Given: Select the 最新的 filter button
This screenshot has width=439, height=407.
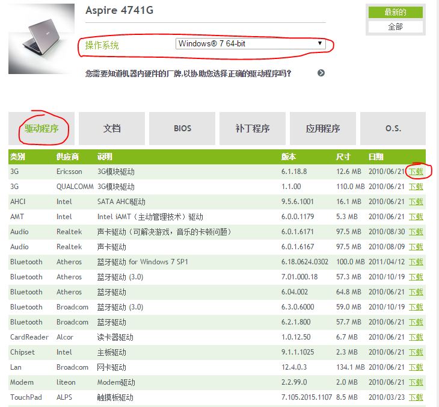Looking at the screenshot, I should click(395, 12).
